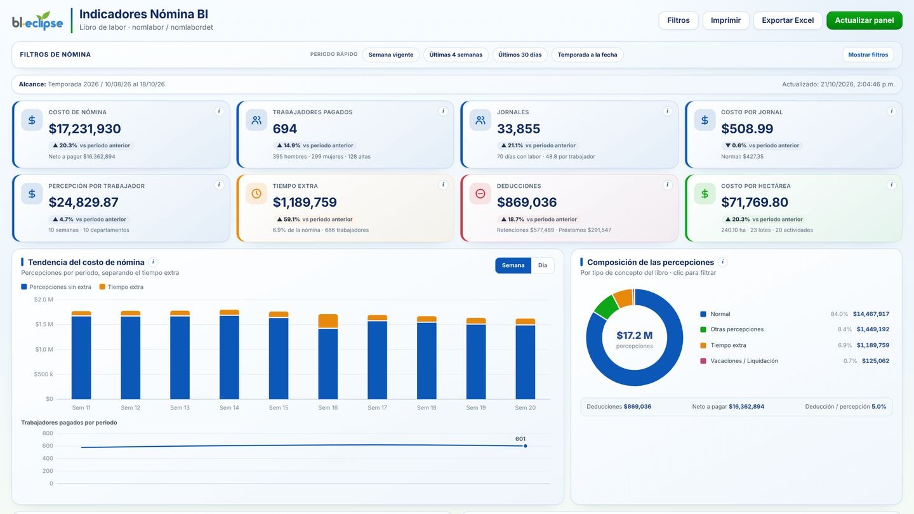Select Últimos 30 días quick period
Screen dimensions: 914x514
(x=520, y=55)
